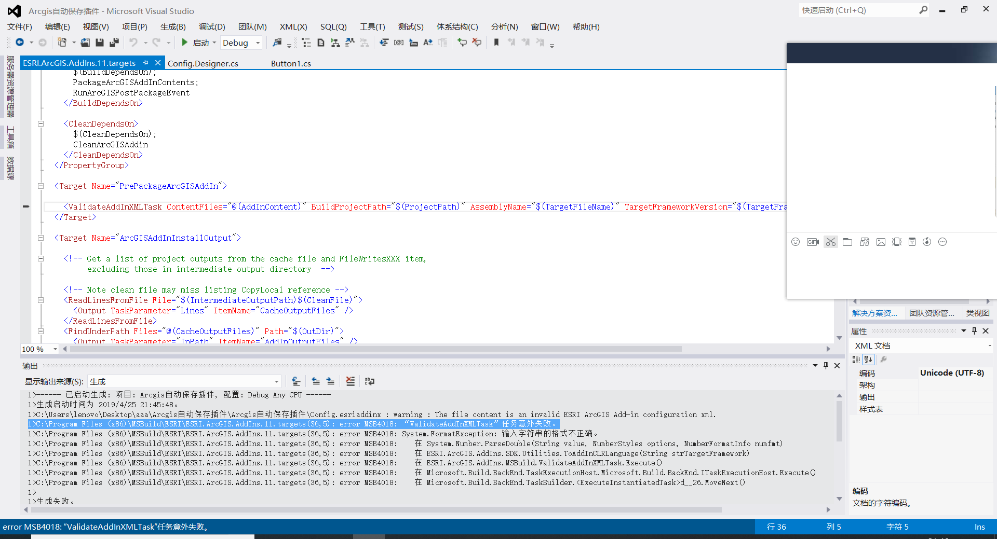Open the 生成(B) build menu

173,27
